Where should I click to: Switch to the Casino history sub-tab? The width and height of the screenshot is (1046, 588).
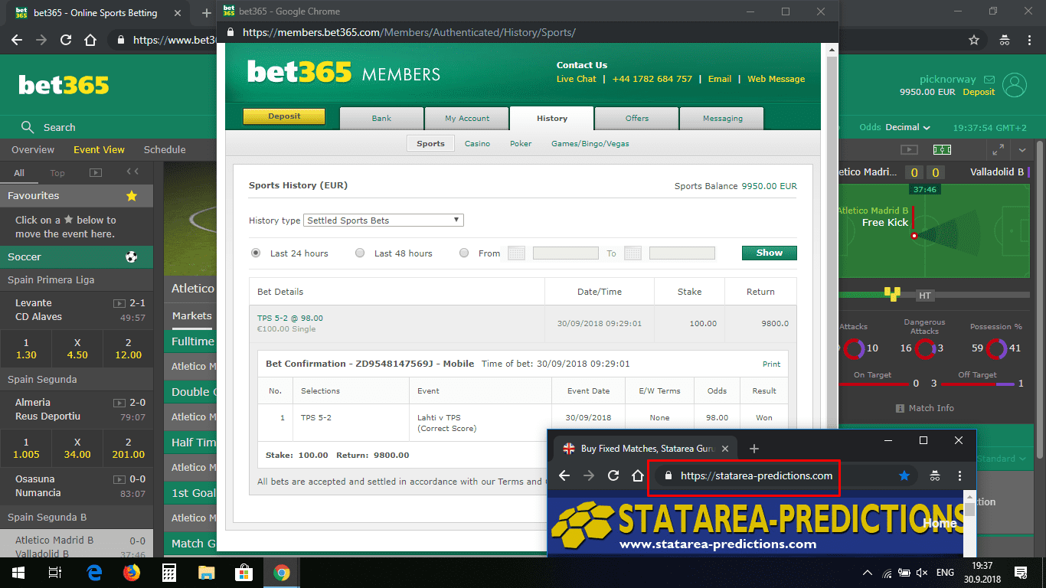[x=477, y=144]
